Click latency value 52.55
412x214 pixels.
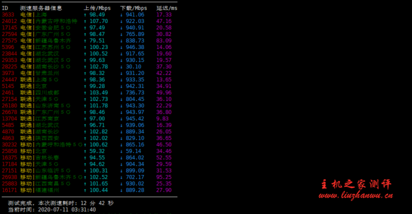(164, 158)
